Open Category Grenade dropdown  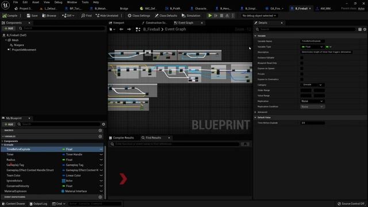[312, 85]
